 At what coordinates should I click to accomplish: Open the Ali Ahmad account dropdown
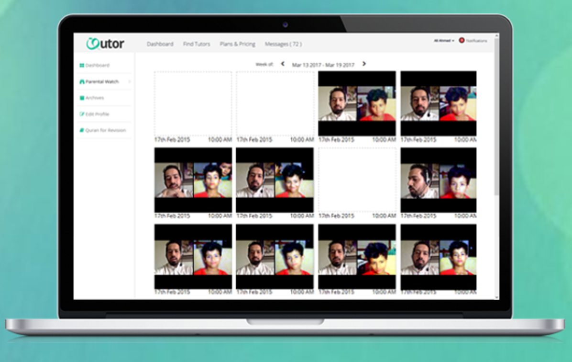point(444,41)
